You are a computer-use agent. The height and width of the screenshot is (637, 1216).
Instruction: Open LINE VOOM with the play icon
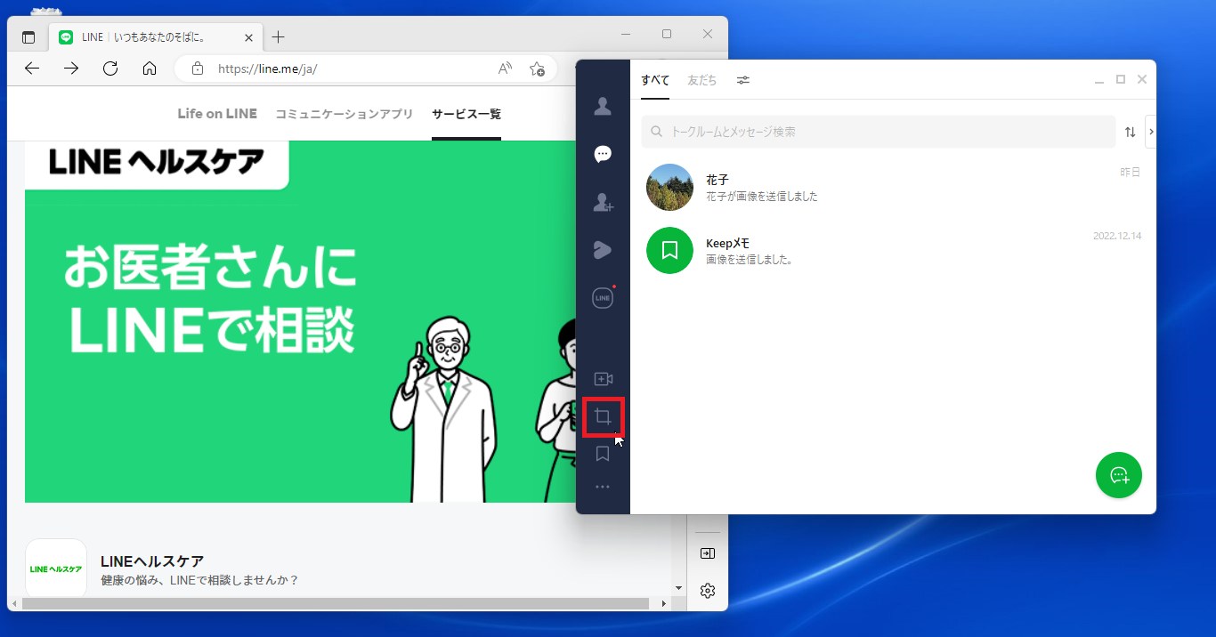click(603, 249)
